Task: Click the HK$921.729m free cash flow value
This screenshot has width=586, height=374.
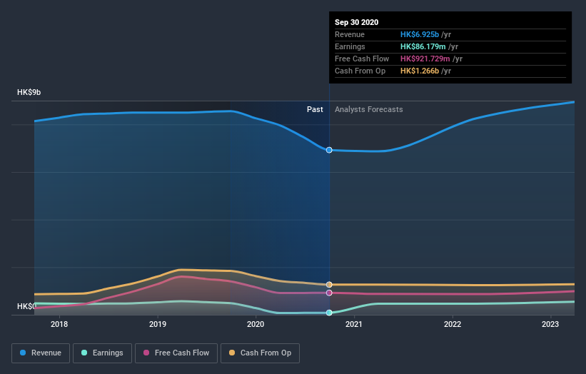Action: 425,59
